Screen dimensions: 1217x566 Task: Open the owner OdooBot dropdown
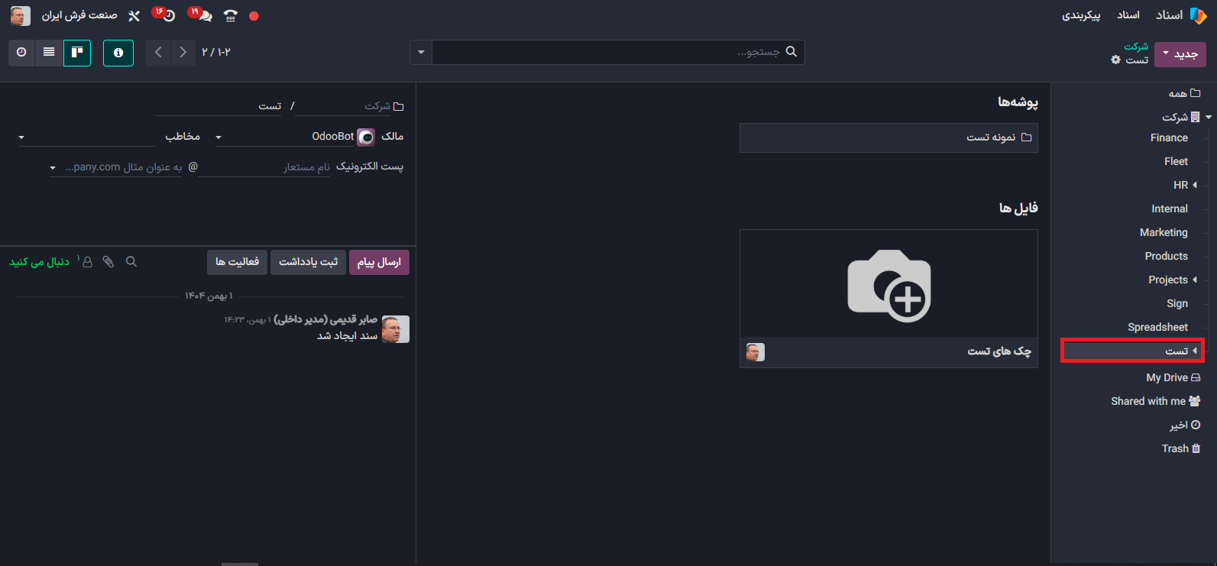pos(218,137)
